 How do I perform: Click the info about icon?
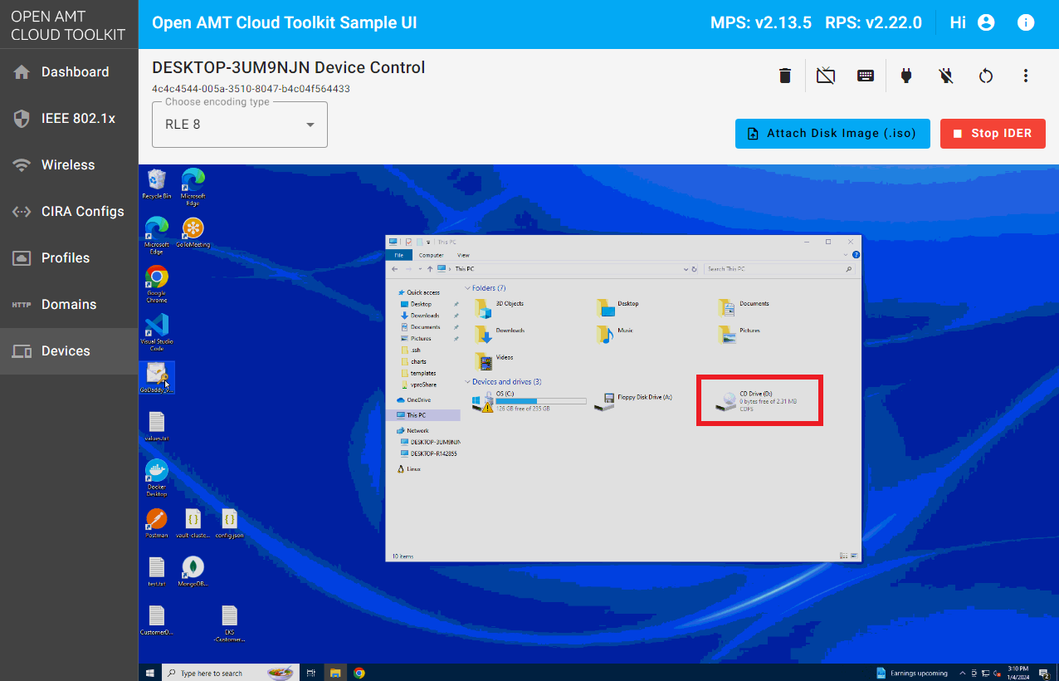(x=1026, y=22)
